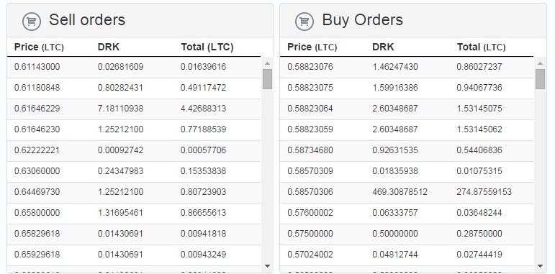
Task: Click the Sell orders Total (LTC) header
Action: pos(207,47)
